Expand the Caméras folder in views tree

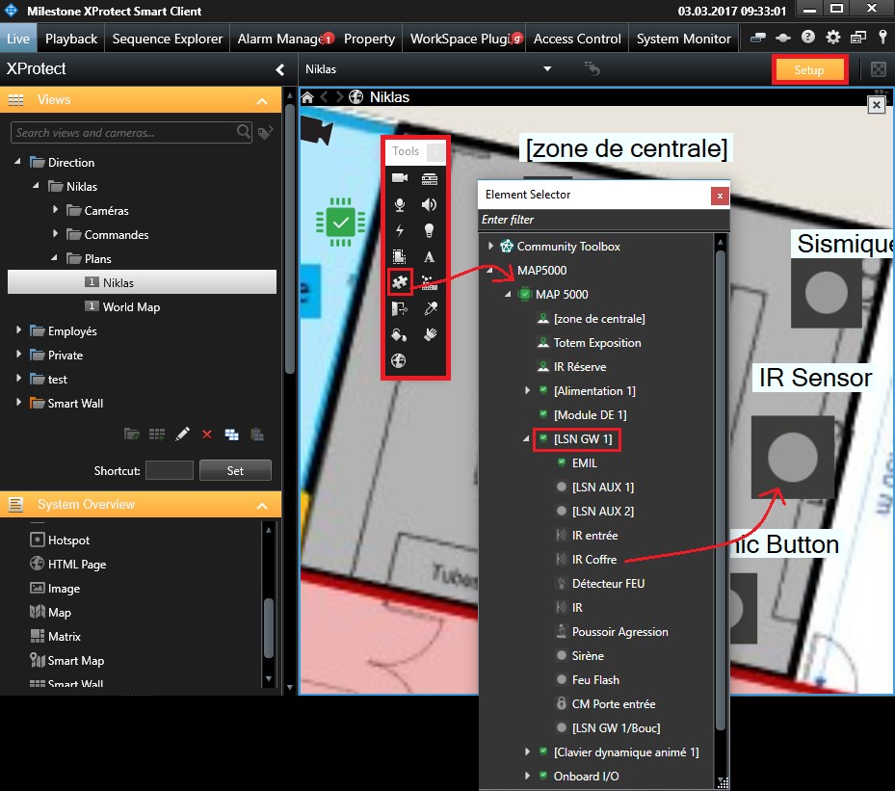55,211
